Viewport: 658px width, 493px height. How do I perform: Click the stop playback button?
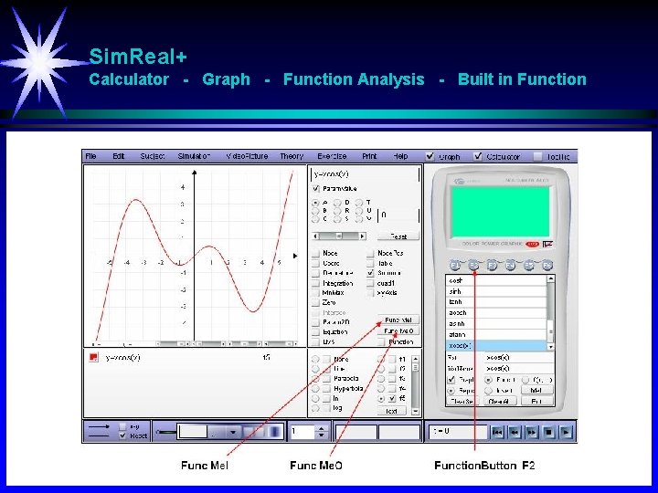(549, 432)
